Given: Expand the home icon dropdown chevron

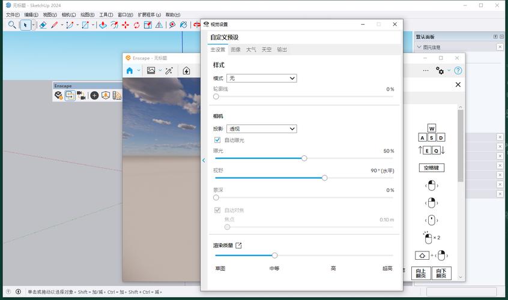Looking at the screenshot, I should click(139, 71).
